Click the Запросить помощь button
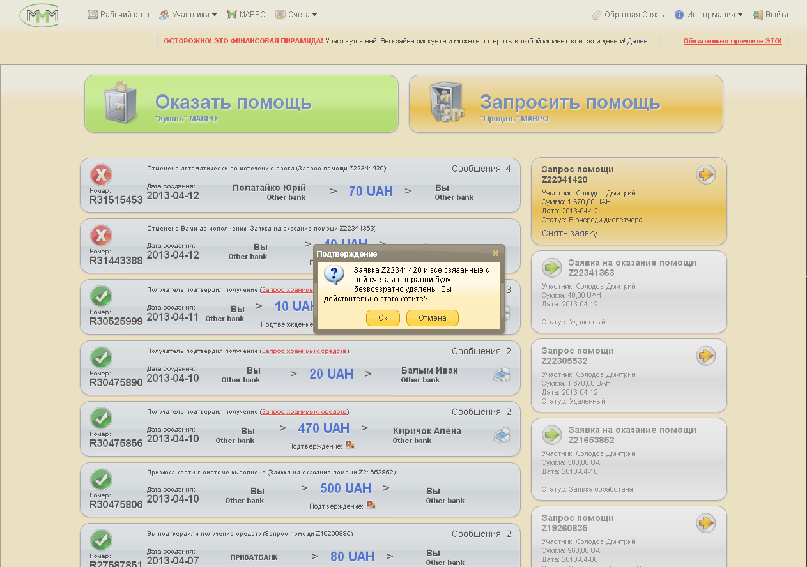 pyautogui.click(x=566, y=104)
